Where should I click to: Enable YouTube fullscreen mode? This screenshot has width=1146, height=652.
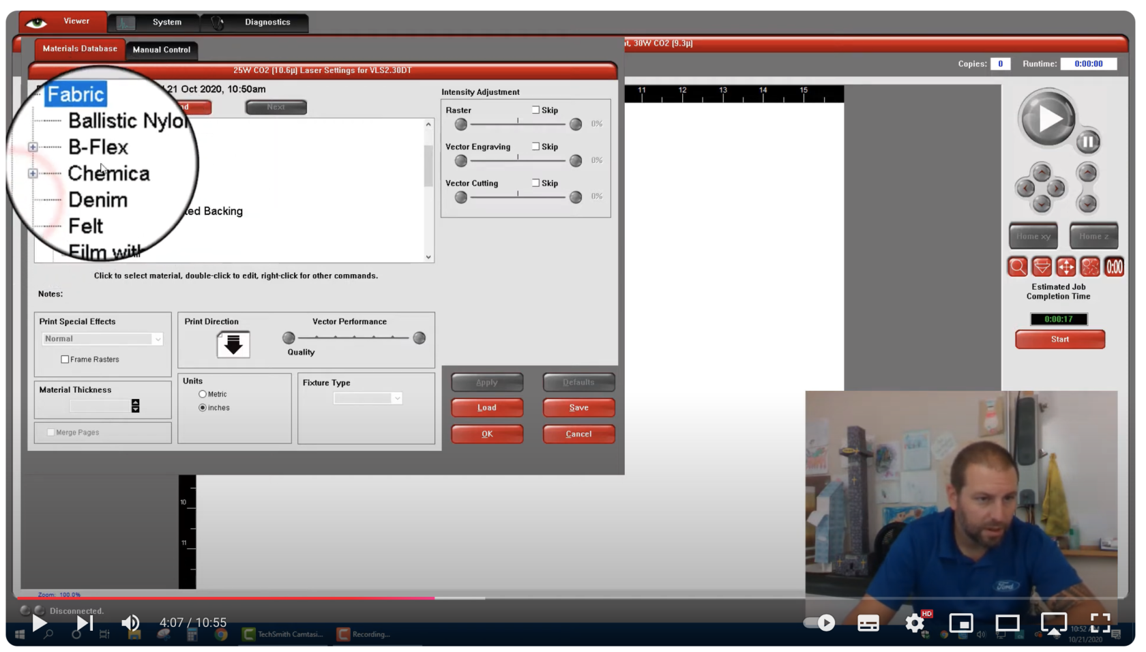(1100, 623)
